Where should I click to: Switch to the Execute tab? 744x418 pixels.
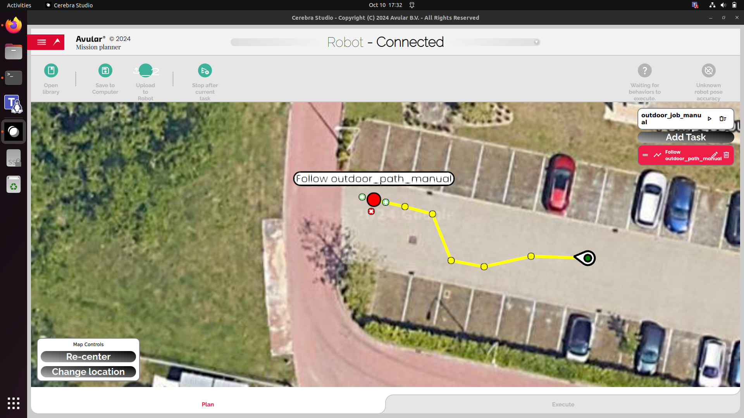[x=563, y=404]
